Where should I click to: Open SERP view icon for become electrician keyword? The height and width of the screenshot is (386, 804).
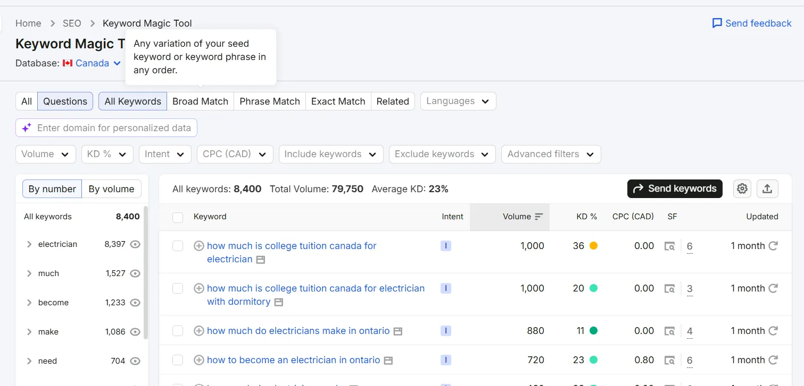[x=388, y=361]
